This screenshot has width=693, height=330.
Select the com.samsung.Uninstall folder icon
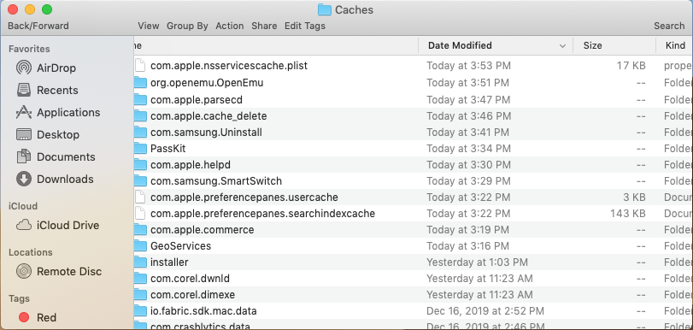pos(140,133)
